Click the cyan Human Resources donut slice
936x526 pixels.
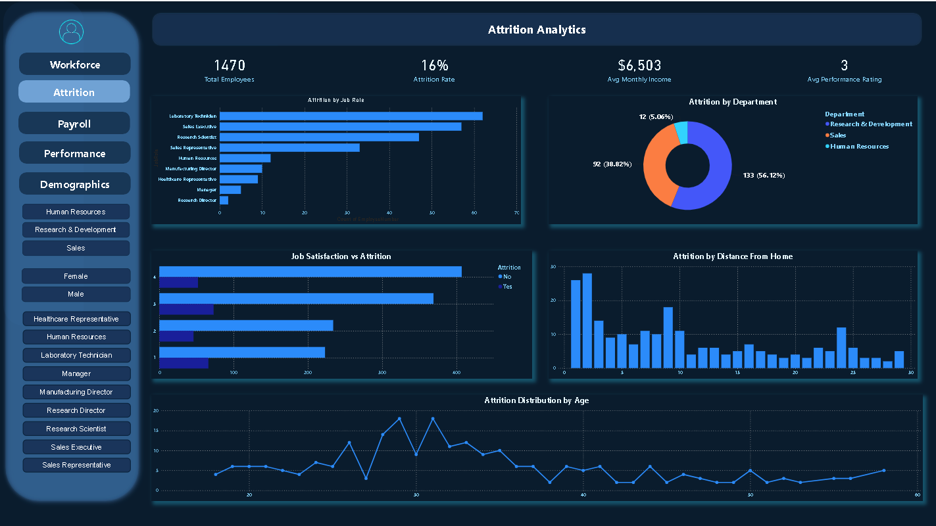coord(681,132)
